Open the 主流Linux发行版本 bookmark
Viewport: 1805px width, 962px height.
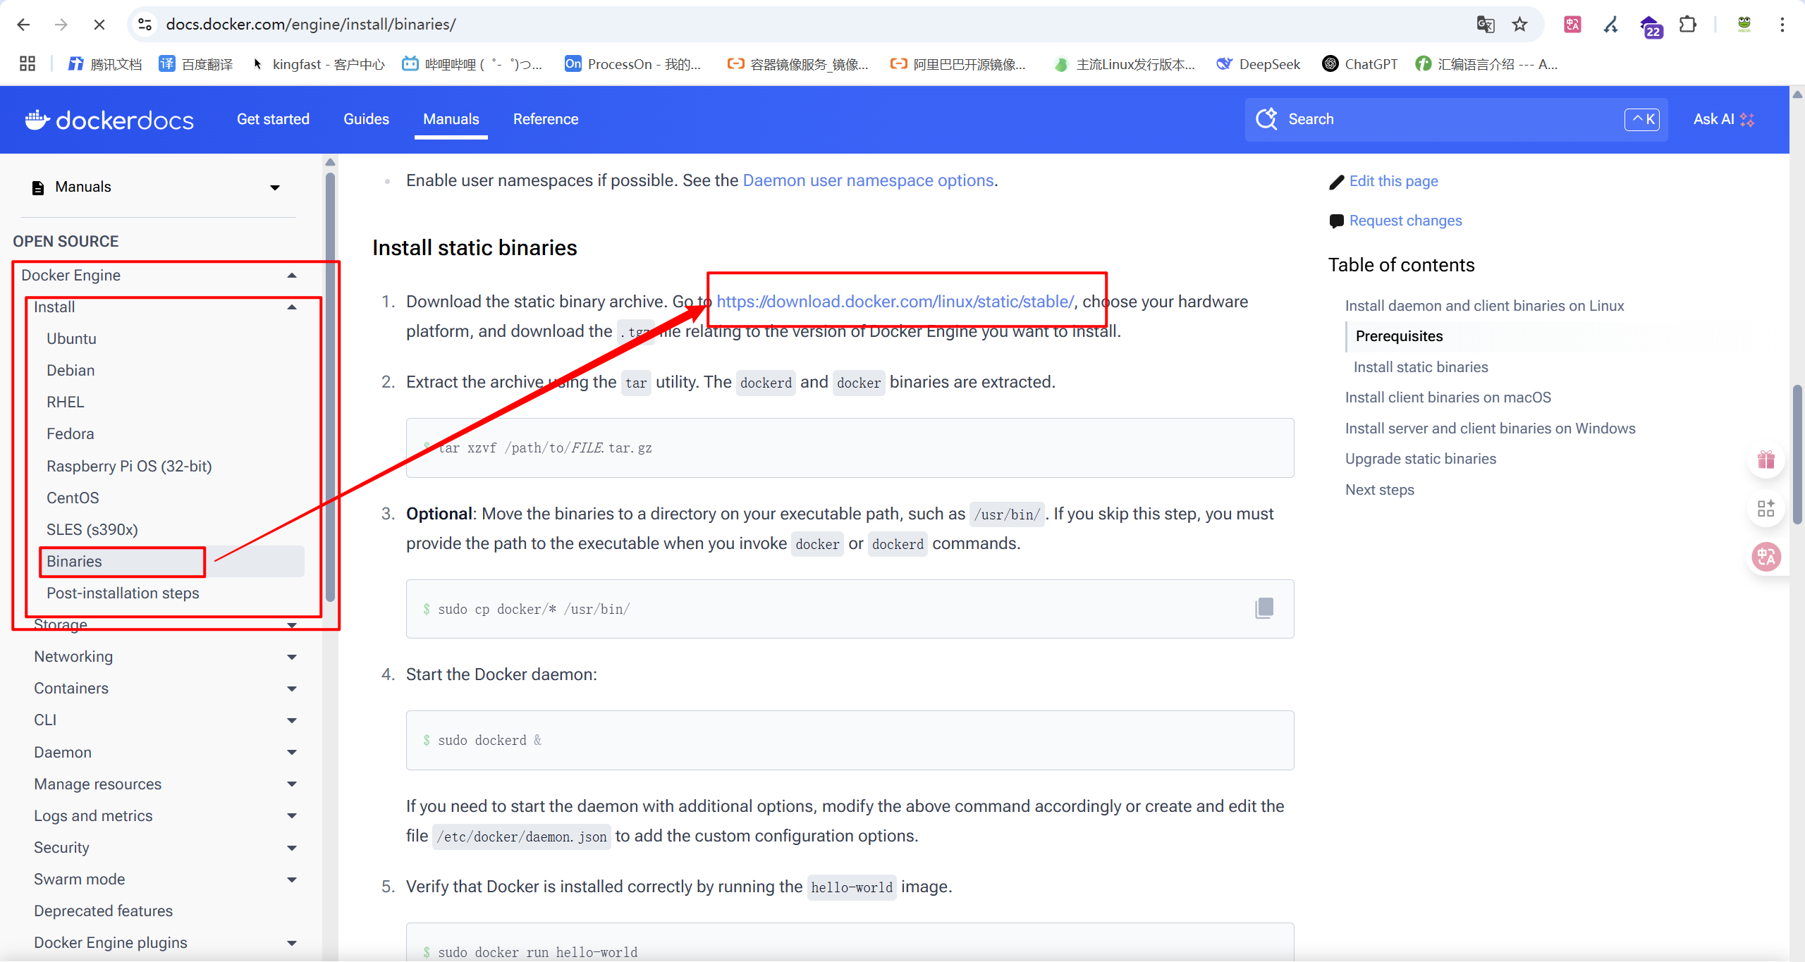click(1124, 64)
